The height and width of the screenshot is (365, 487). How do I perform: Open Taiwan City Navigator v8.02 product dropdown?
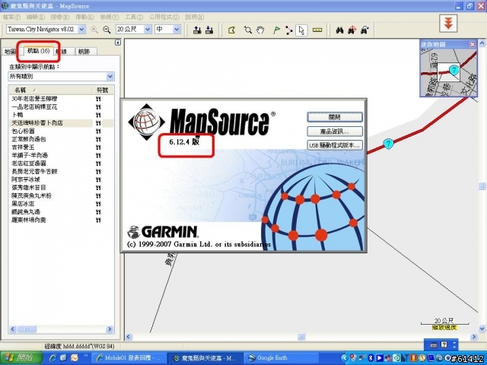coord(81,30)
